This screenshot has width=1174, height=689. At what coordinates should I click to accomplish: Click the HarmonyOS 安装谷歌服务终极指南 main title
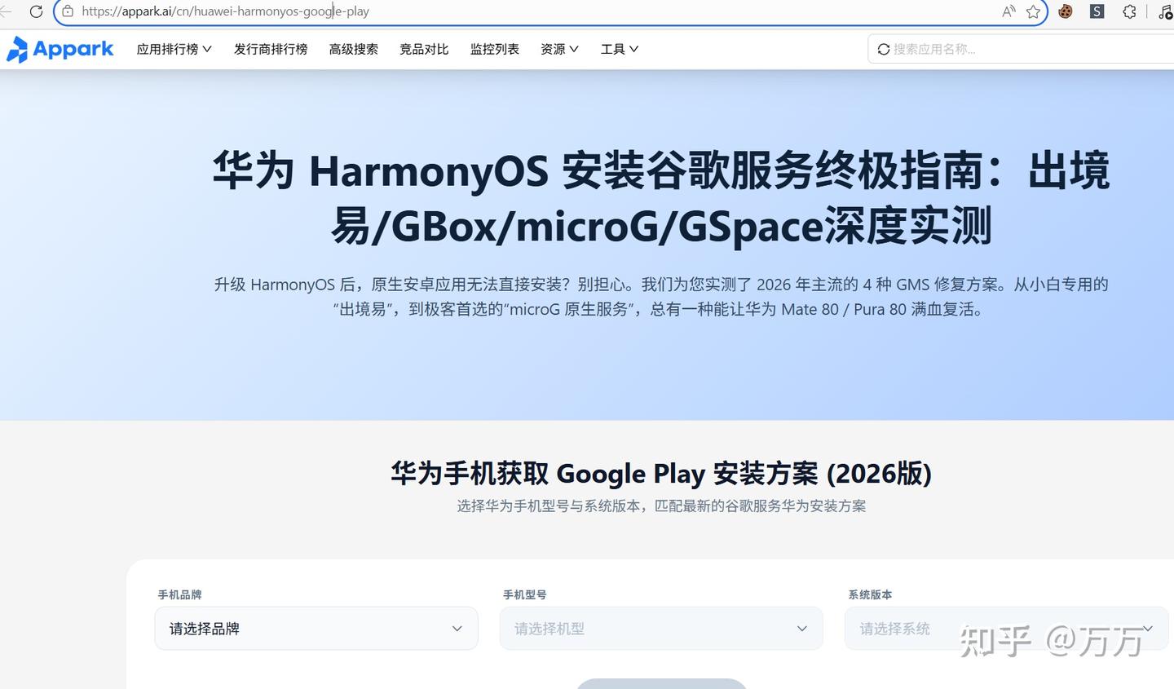661,198
